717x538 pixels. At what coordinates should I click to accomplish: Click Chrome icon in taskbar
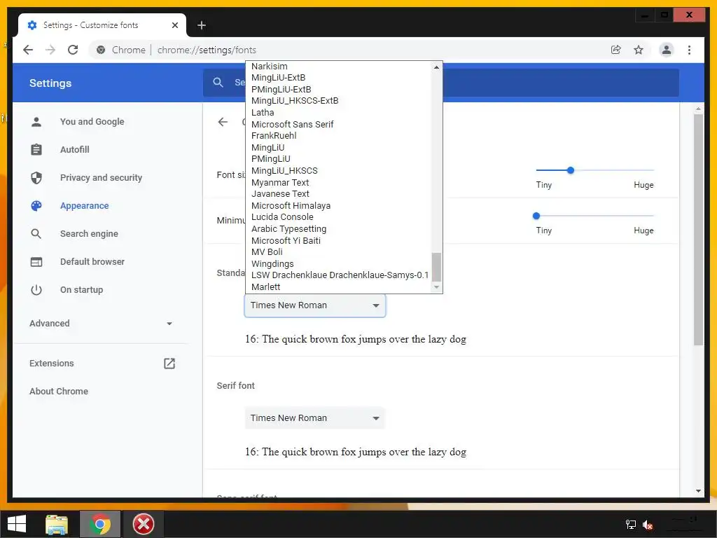click(x=100, y=524)
